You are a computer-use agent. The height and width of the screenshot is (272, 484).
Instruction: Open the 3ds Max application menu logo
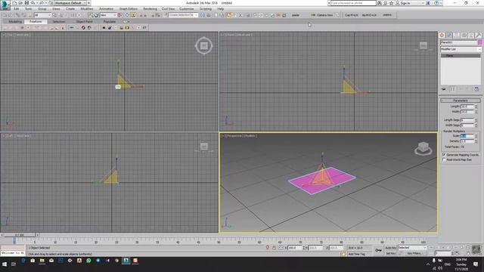click(5, 5)
